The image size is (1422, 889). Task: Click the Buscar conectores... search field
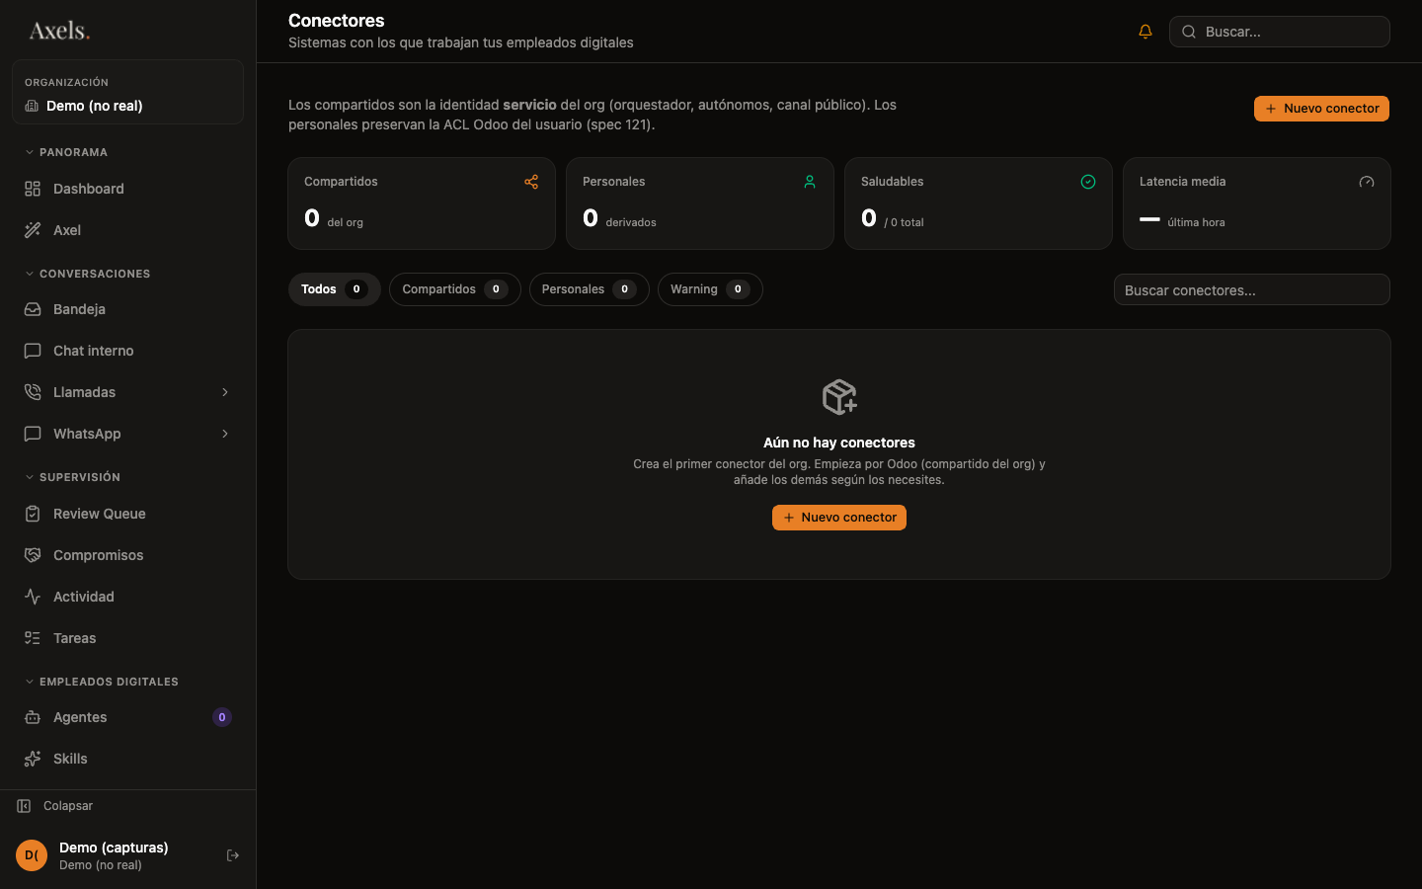tap(1251, 289)
